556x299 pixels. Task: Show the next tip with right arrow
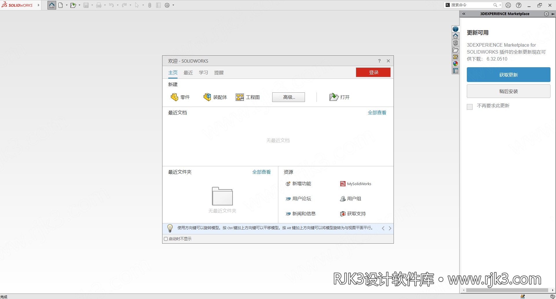(x=390, y=228)
